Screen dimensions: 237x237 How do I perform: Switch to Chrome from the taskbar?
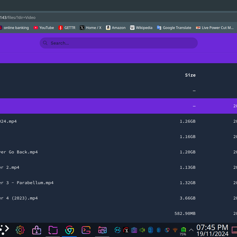click(x=70, y=230)
